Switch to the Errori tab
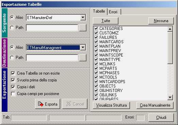178x125 pixels. (x=114, y=12)
